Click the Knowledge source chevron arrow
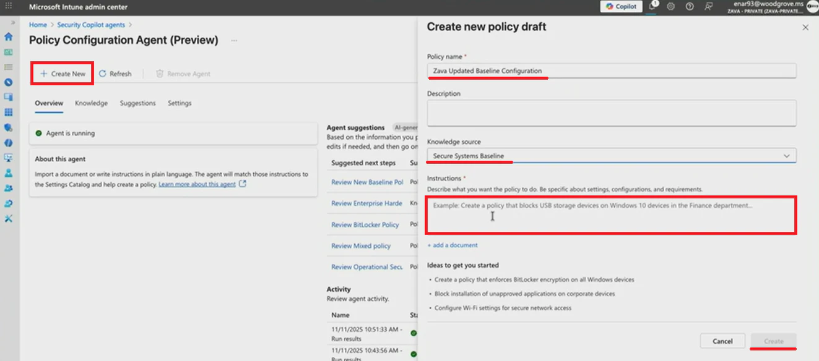 pyautogui.click(x=787, y=156)
